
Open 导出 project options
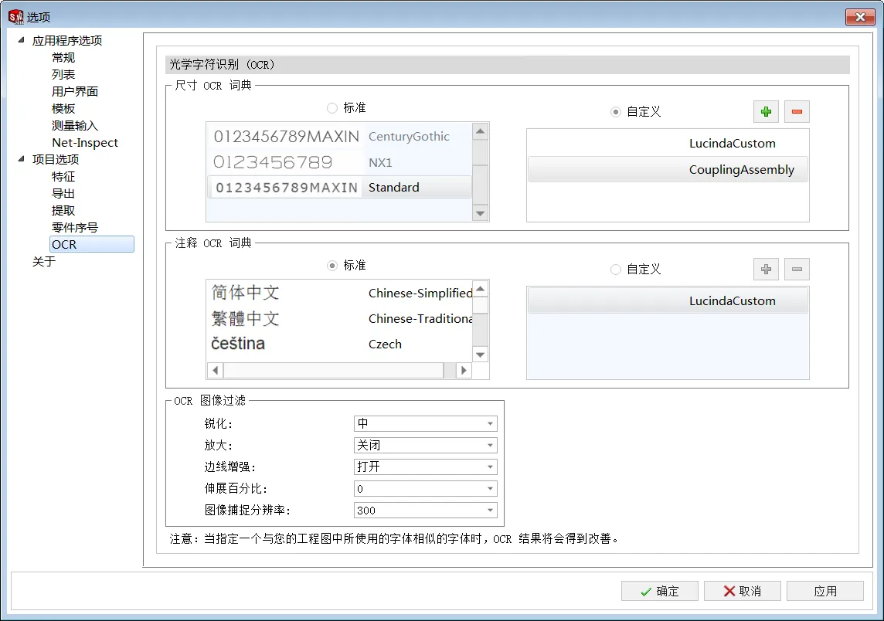(x=63, y=193)
